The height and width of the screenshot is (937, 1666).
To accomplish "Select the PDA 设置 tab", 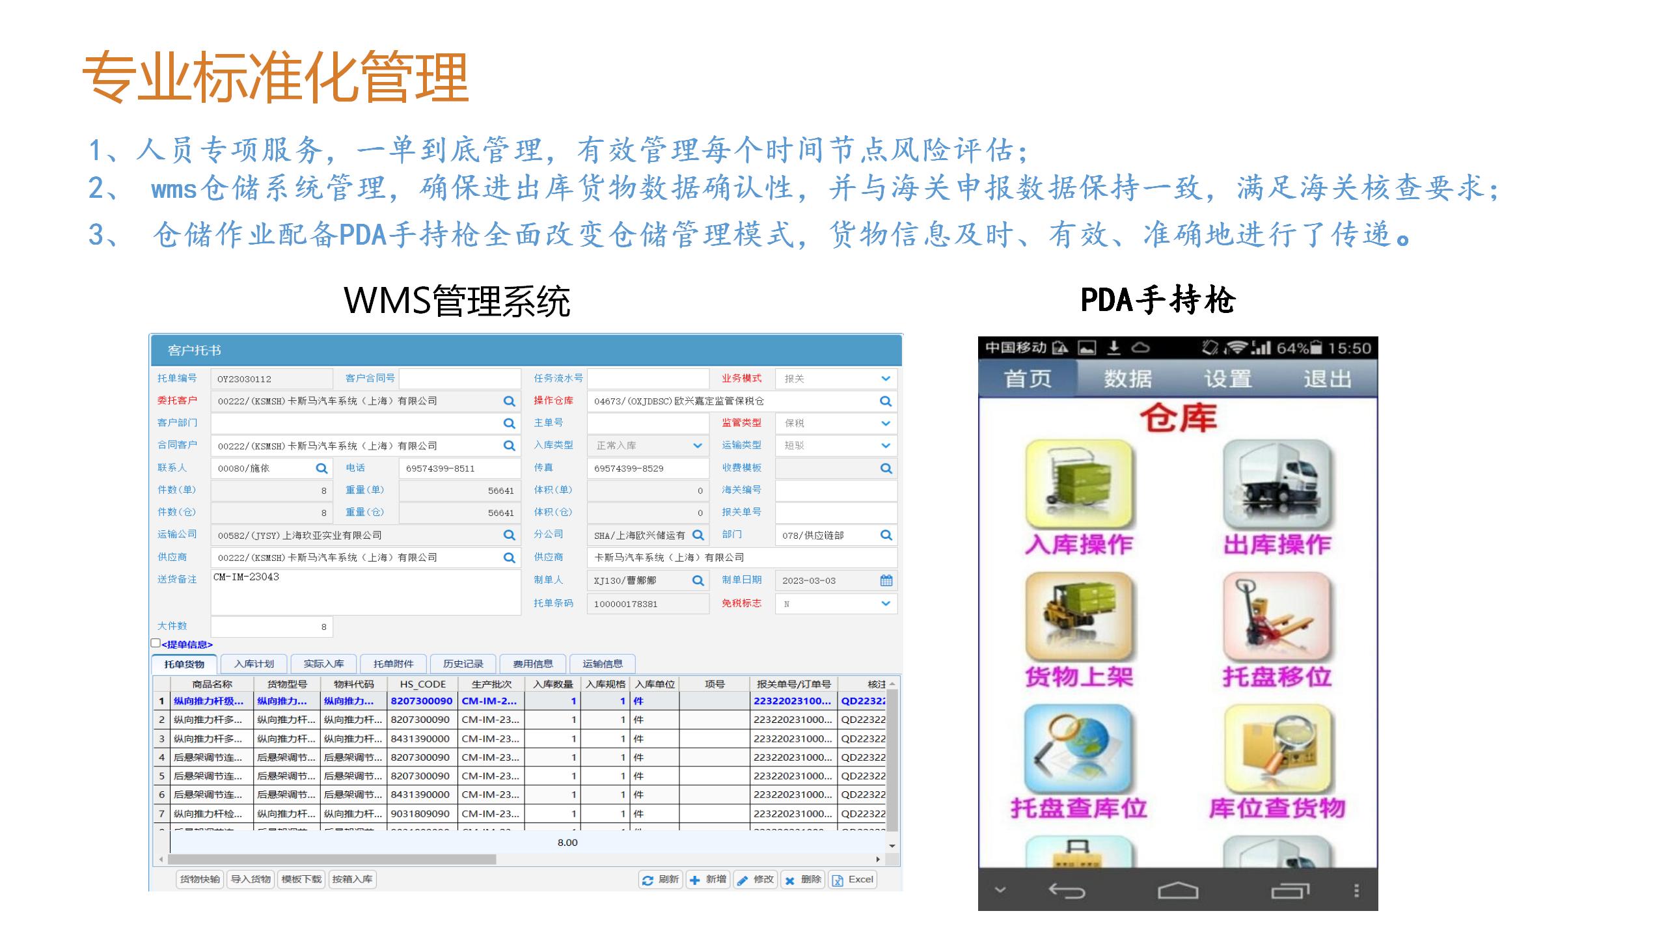I will [x=1228, y=378].
